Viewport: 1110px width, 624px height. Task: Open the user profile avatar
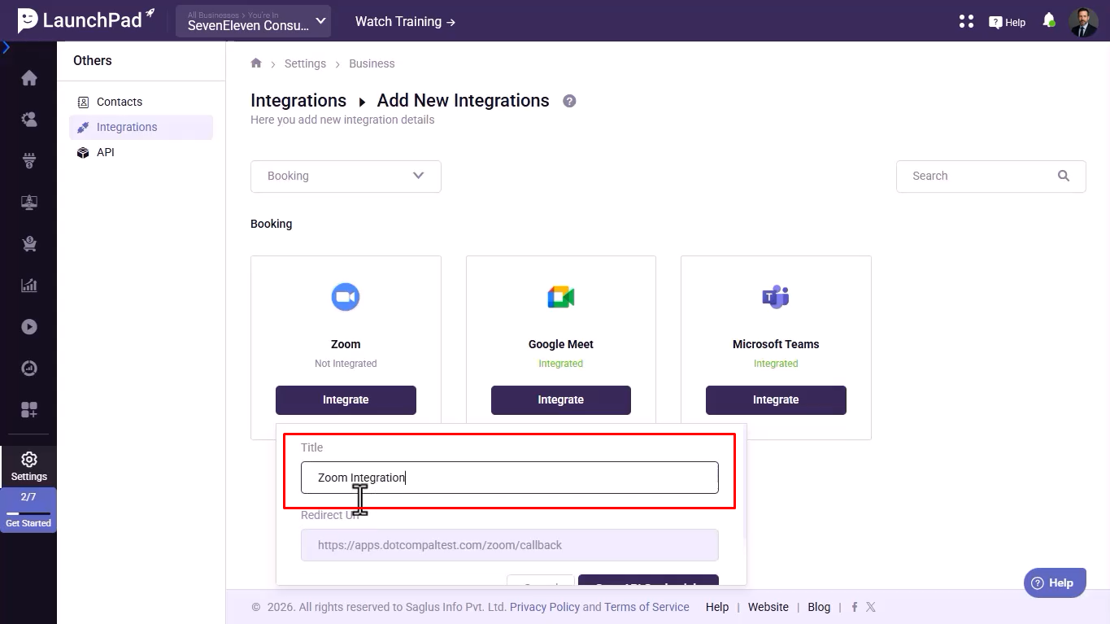(1082, 22)
